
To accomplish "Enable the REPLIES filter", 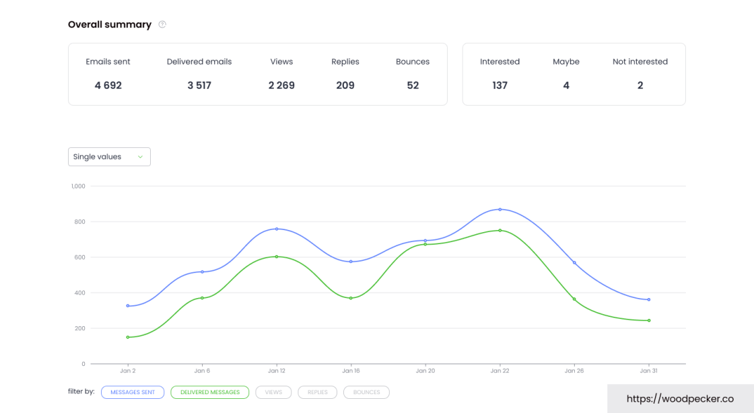I will click(317, 392).
